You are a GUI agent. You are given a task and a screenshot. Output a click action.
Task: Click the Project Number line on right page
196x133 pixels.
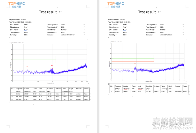(x=118, y=19)
